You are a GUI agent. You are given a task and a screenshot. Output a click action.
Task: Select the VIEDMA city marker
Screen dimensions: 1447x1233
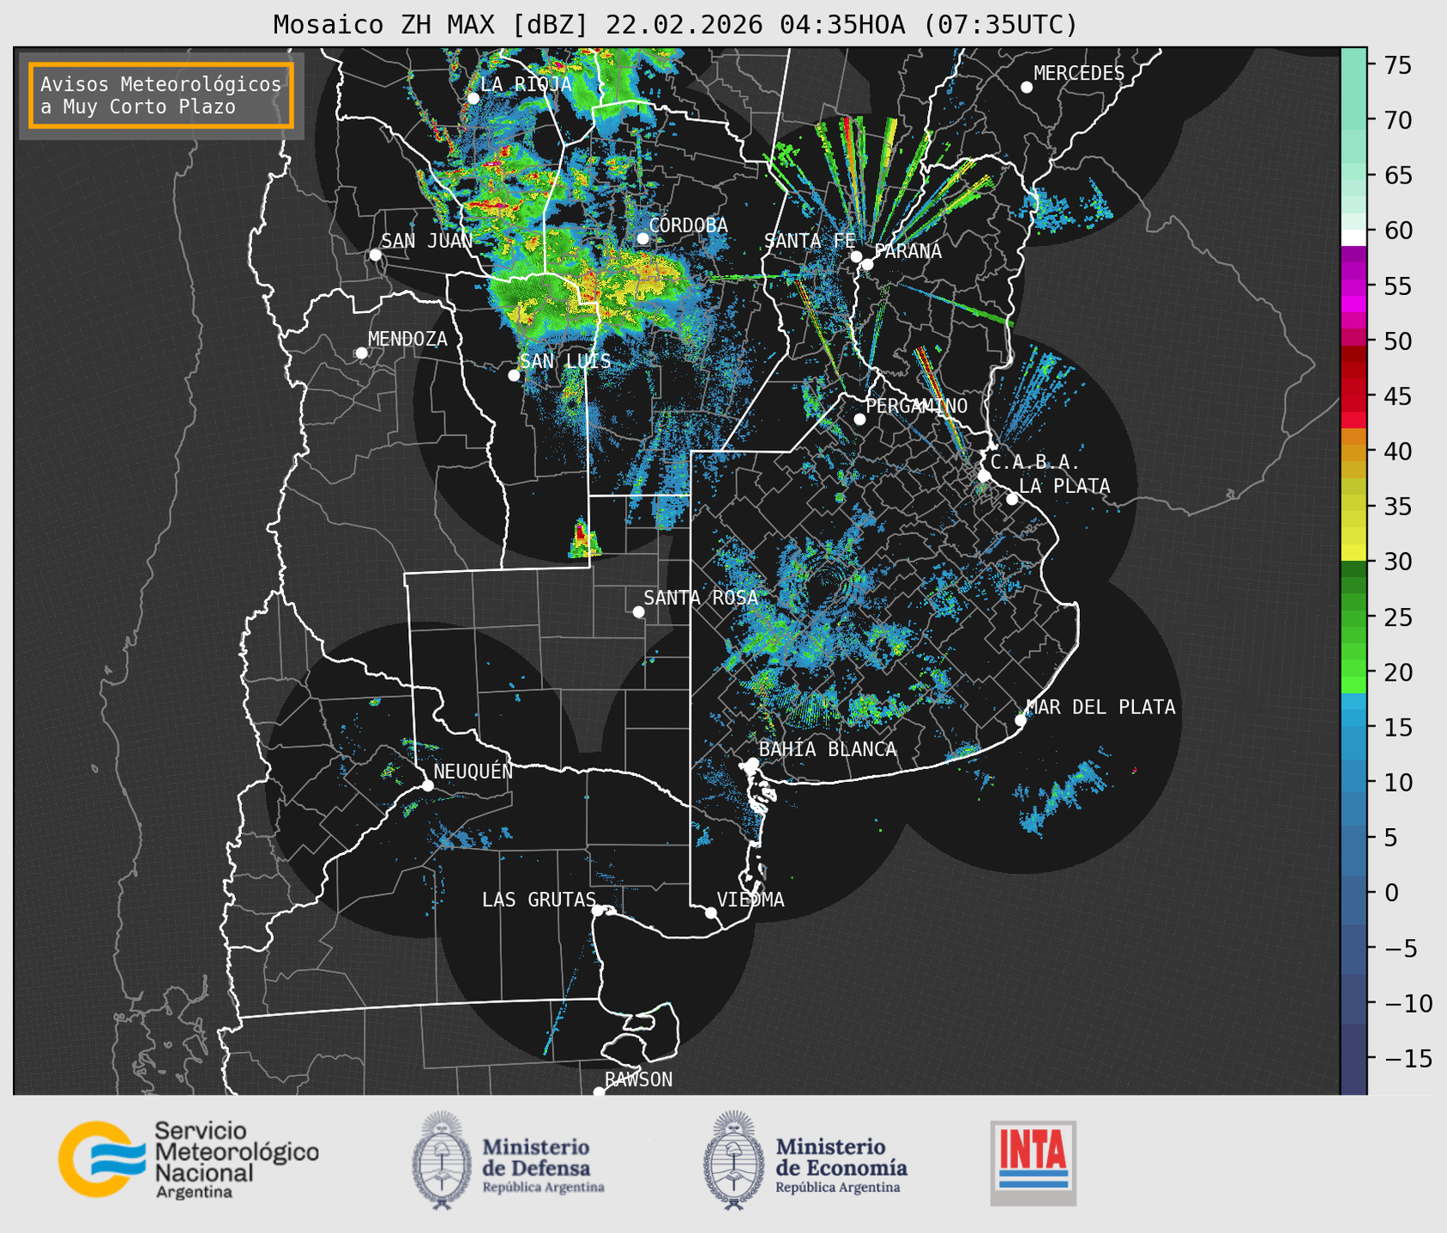[x=711, y=912]
